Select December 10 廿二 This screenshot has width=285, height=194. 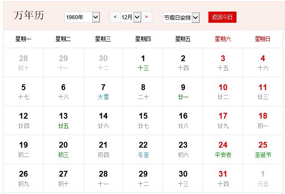point(223,91)
